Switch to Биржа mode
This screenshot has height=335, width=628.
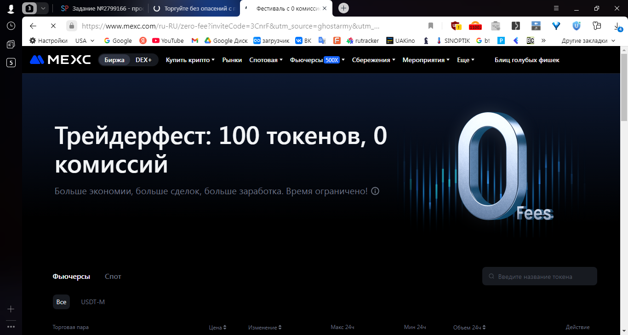click(x=114, y=60)
